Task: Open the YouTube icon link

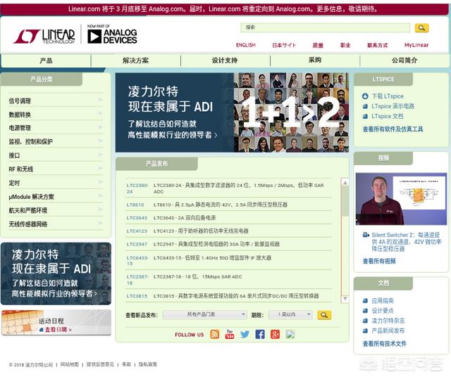Action: point(230,334)
